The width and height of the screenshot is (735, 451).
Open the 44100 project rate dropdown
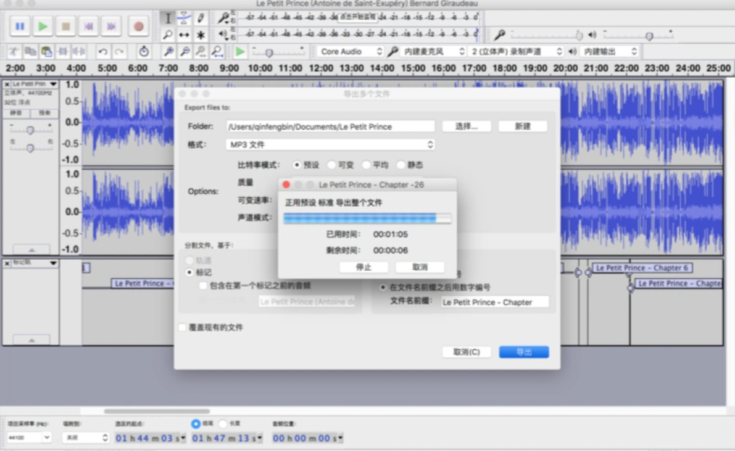29,437
